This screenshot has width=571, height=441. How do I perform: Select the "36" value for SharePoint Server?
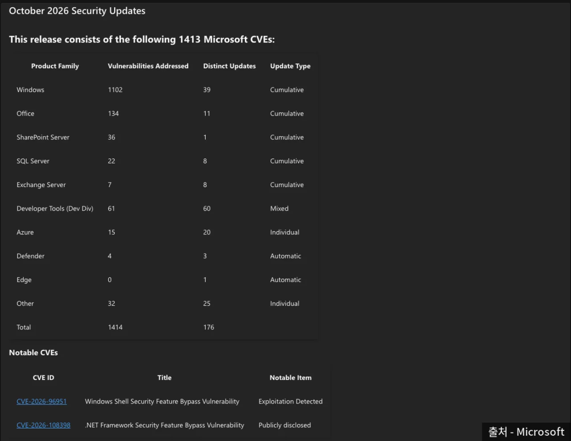[112, 137]
